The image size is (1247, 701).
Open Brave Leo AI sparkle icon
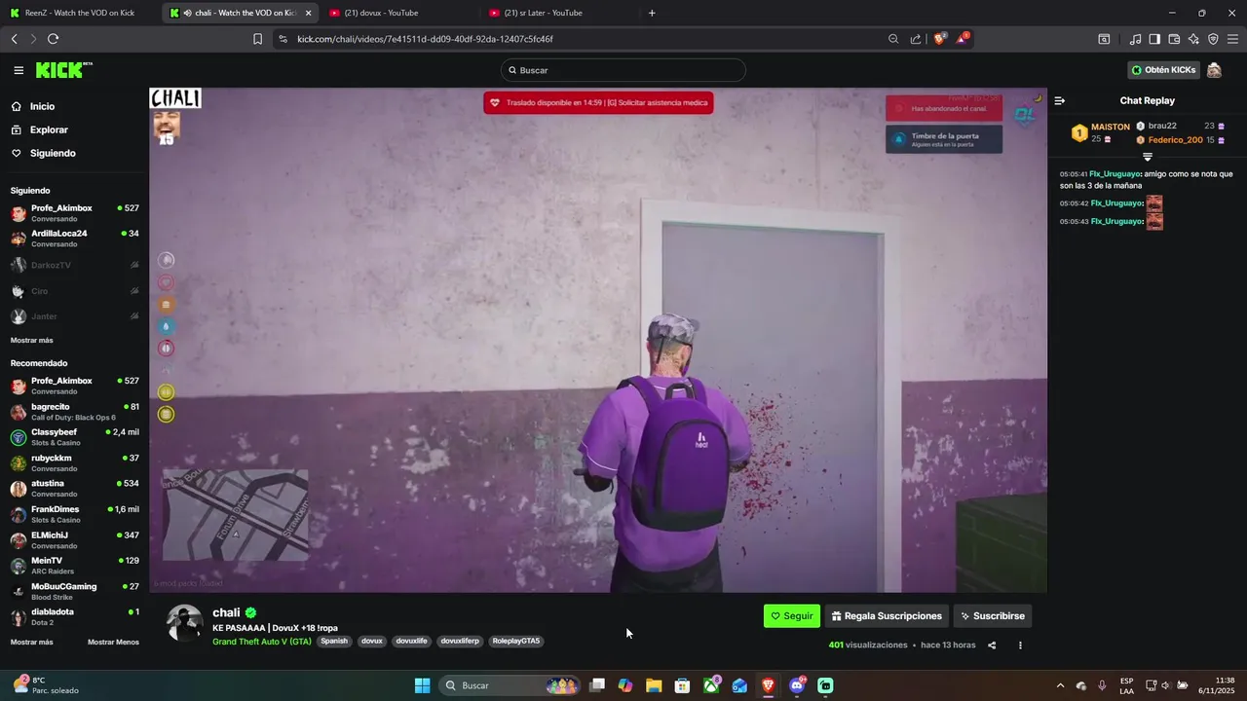[1193, 39]
